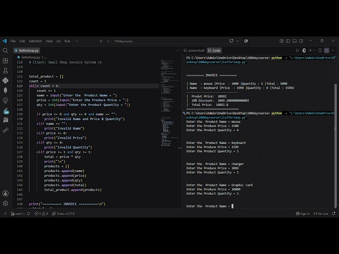Click the code minimap

(170, 103)
